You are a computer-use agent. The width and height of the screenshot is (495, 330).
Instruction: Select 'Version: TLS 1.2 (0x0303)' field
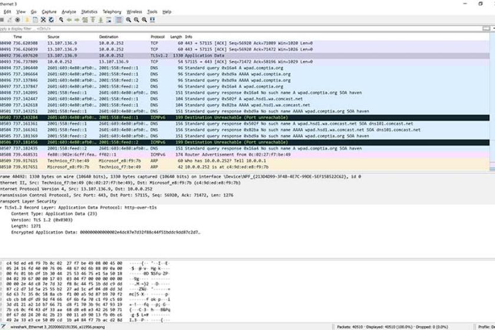[x=42, y=220]
